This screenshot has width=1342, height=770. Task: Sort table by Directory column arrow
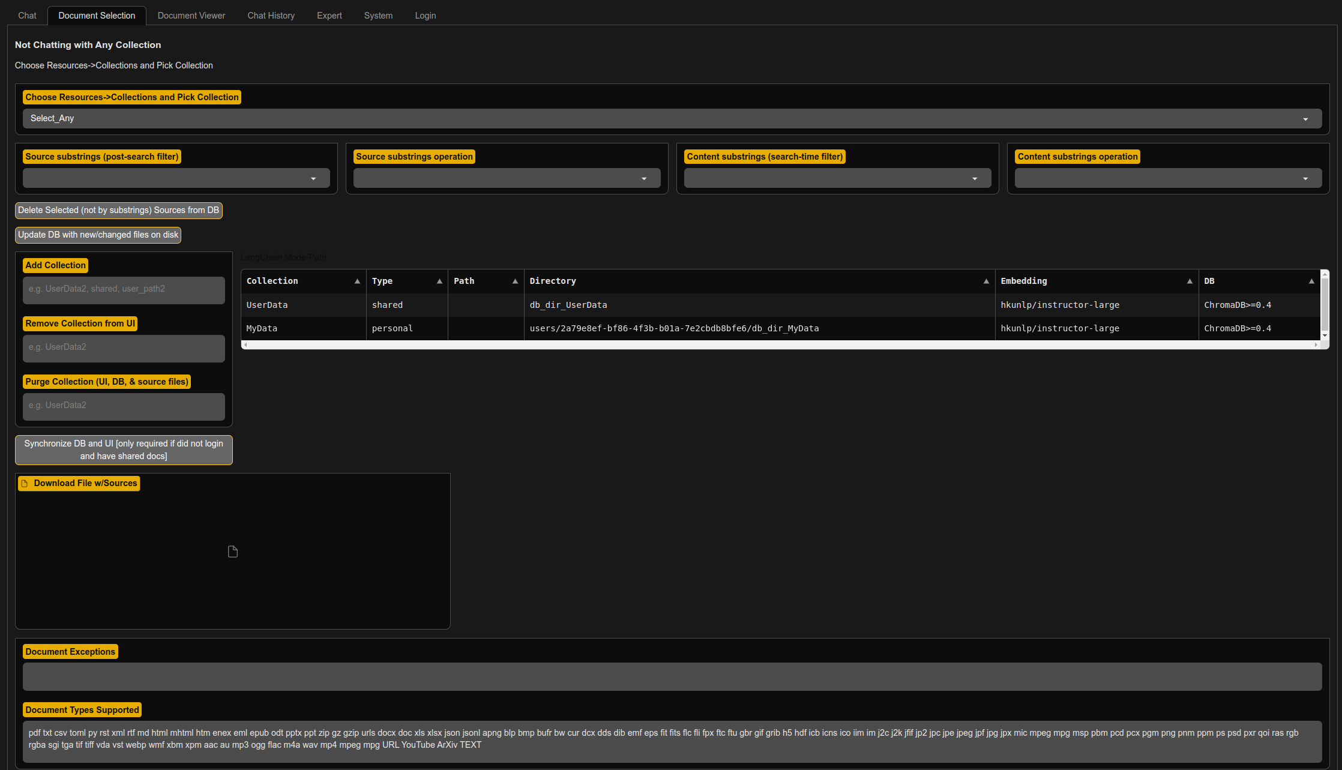(986, 281)
